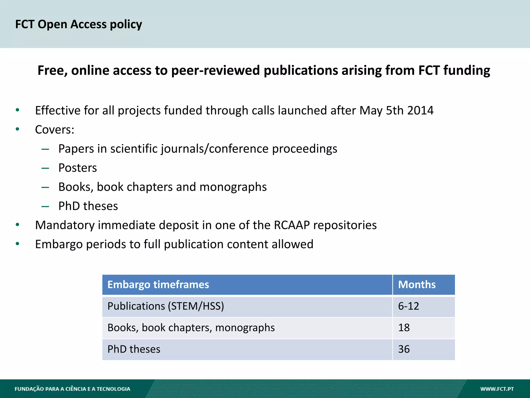Click the 'Embargo timeframes' table header

247,285
